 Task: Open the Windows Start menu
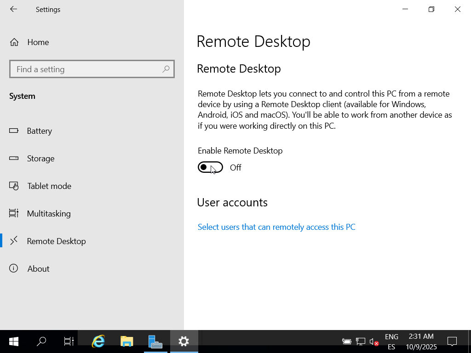click(14, 342)
